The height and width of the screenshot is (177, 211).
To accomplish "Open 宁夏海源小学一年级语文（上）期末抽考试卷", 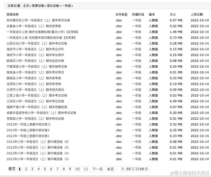I will [37, 66].
